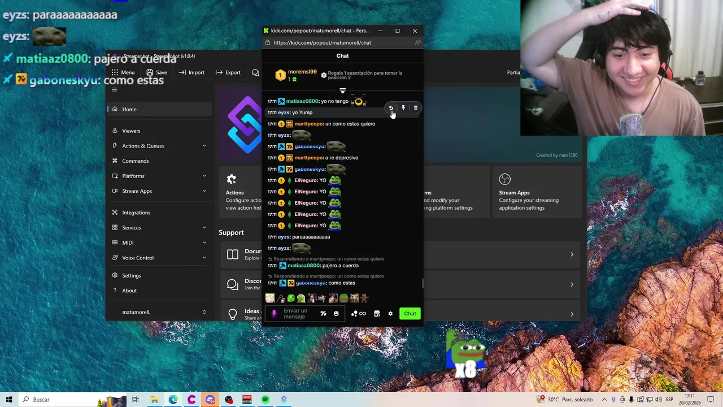Pin the hovered chat message
Viewport: 723px width, 407px height.
[403, 108]
